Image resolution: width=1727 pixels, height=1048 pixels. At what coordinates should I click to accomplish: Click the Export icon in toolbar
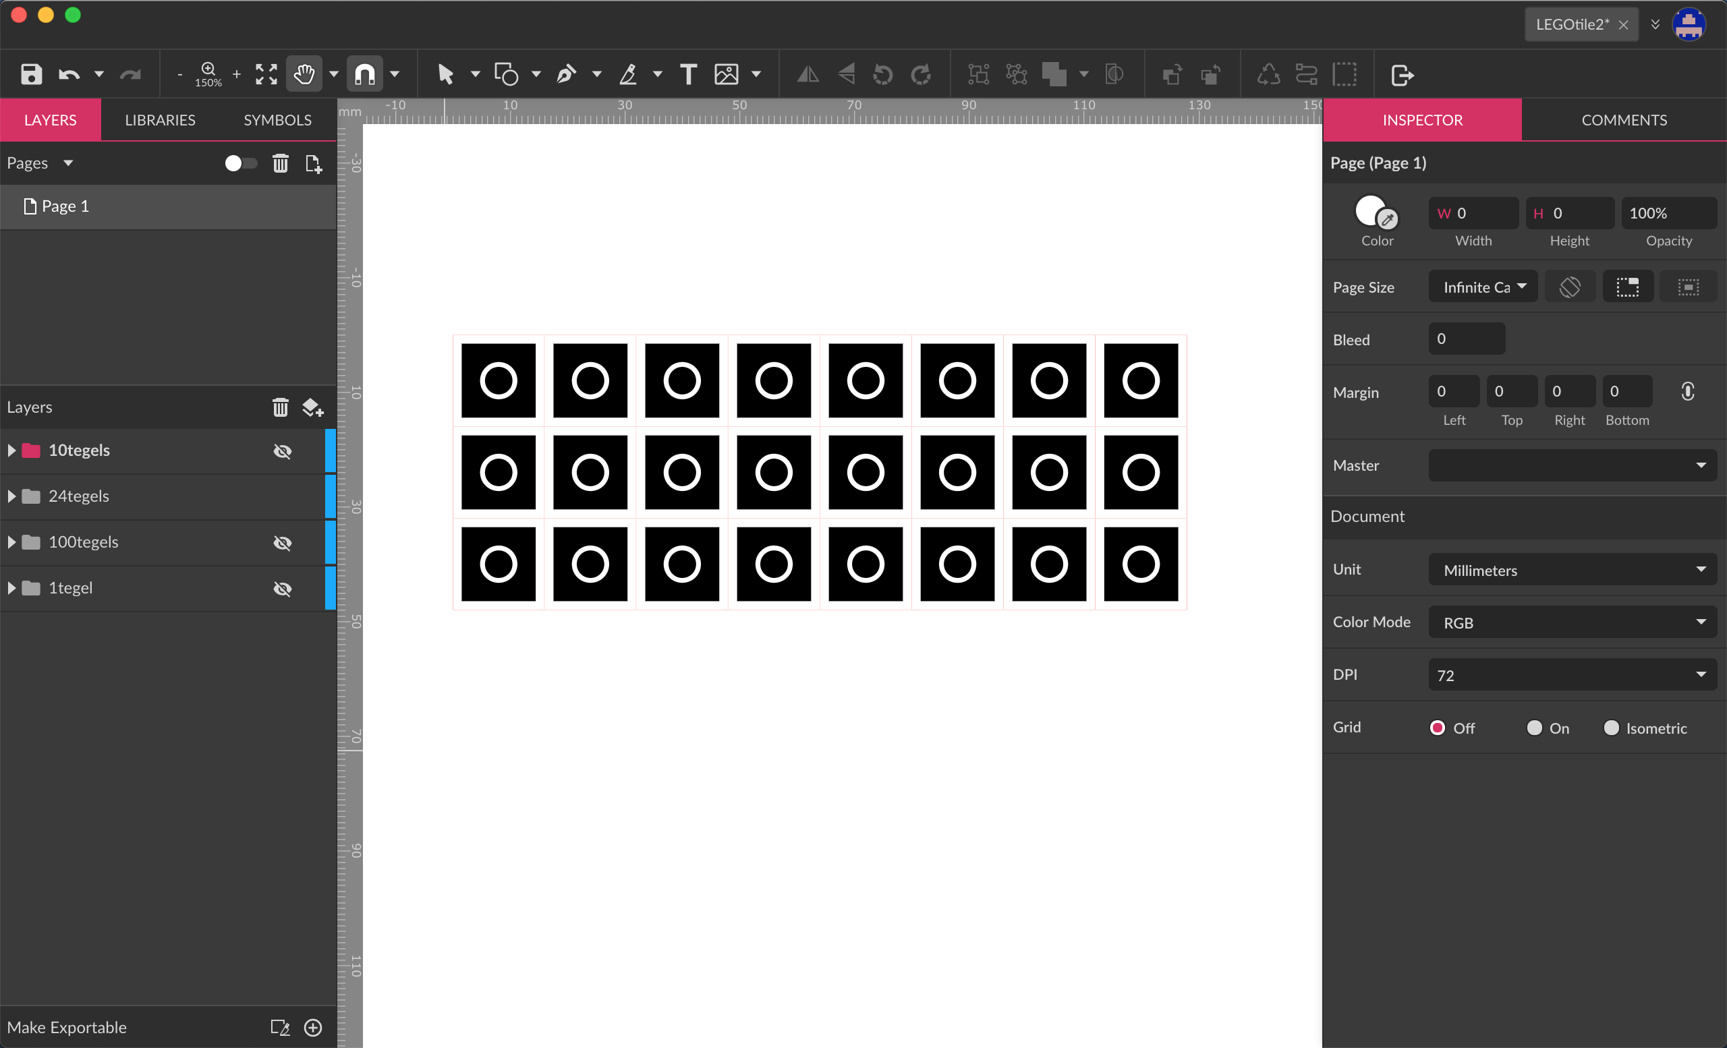coord(1402,74)
